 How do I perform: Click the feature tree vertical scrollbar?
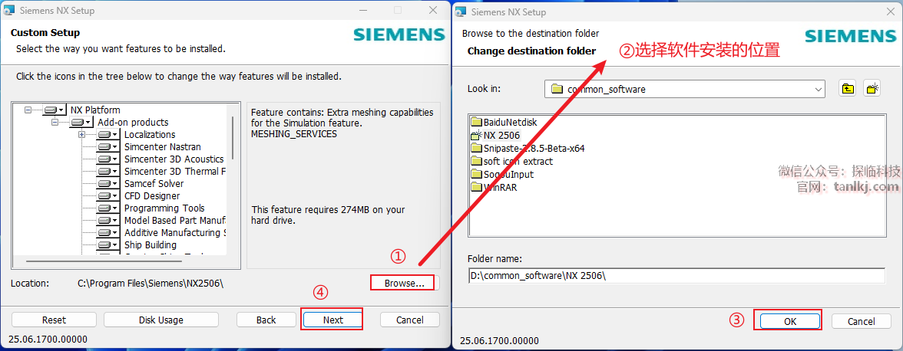pyautogui.click(x=233, y=138)
